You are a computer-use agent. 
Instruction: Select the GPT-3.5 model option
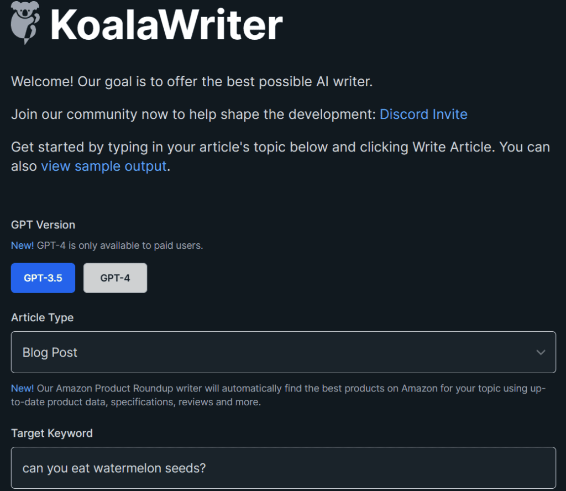click(43, 278)
